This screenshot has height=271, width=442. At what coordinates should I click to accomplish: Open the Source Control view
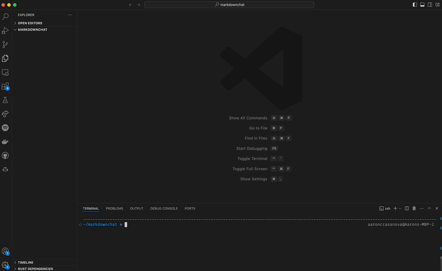pos(5,44)
